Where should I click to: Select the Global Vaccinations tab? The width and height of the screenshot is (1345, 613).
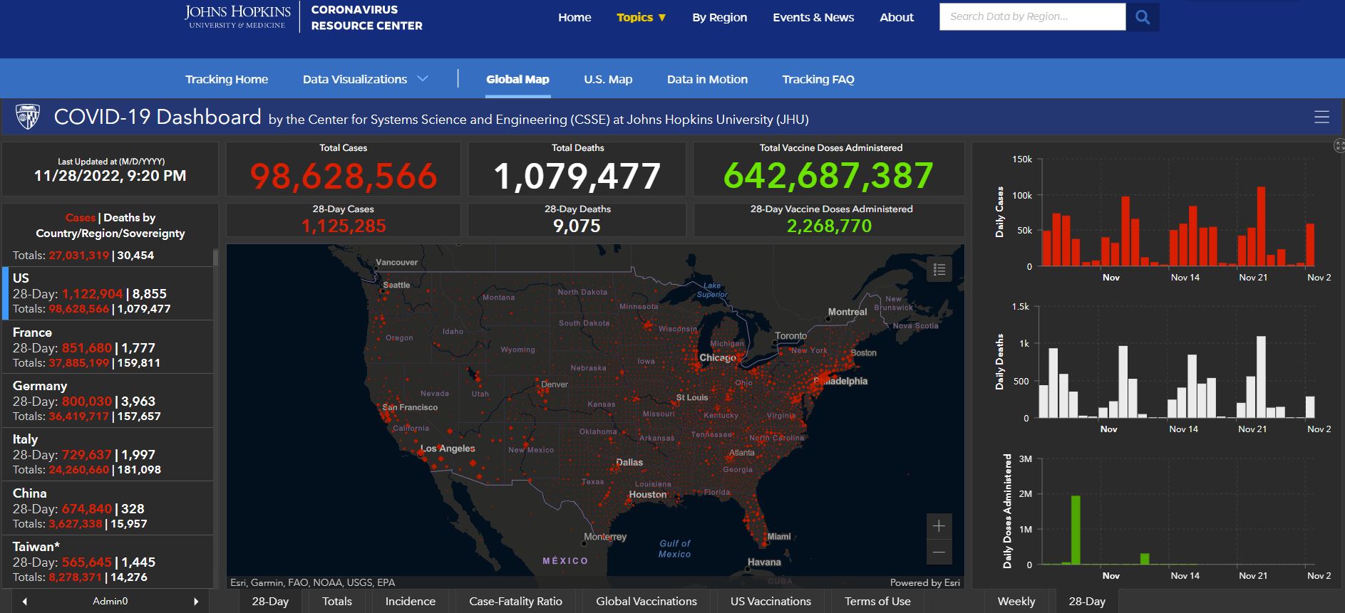(x=646, y=602)
